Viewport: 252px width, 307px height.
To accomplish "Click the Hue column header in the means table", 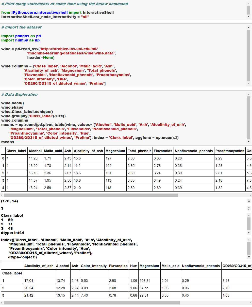I will click(x=133, y=266).
